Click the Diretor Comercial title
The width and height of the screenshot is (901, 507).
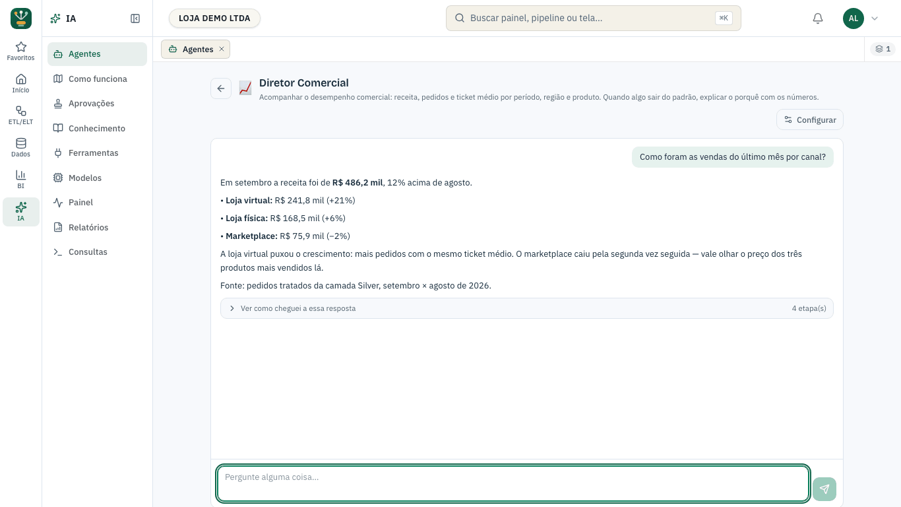[304, 83]
